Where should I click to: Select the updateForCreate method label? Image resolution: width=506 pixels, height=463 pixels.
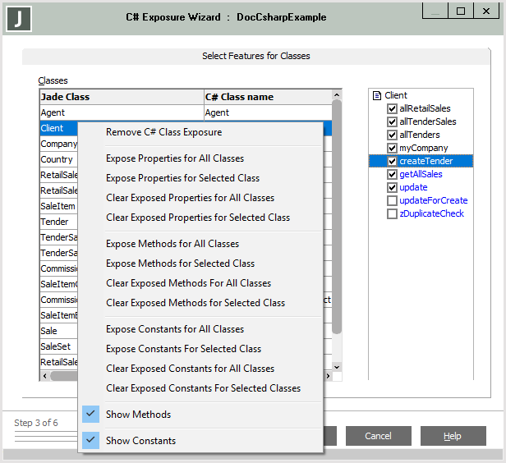coord(434,200)
